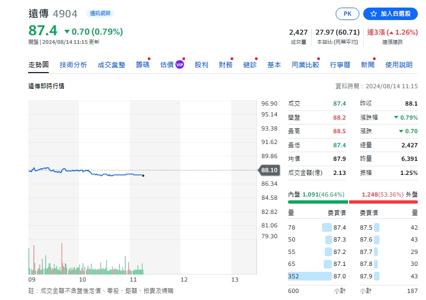426x300 pixels.
Task: Click the PK compare button
Action: click(347, 14)
